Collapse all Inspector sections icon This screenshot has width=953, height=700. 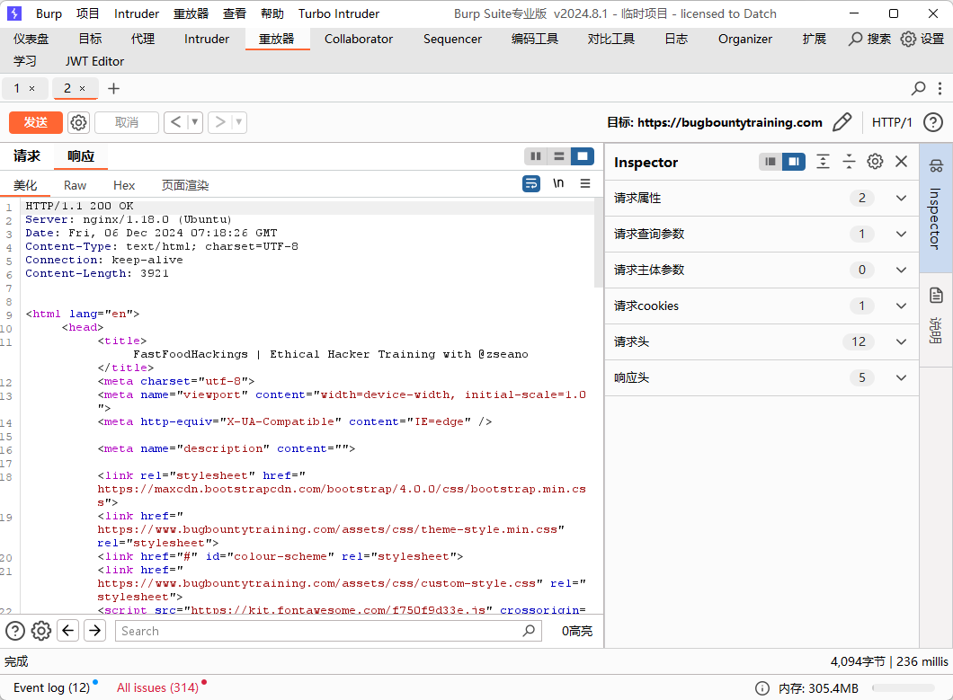[849, 162]
